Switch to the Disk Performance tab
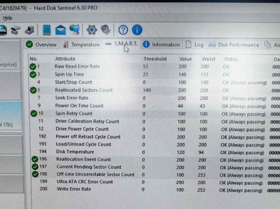This screenshot has height=209, width=280. pyautogui.click(x=234, y=45)
